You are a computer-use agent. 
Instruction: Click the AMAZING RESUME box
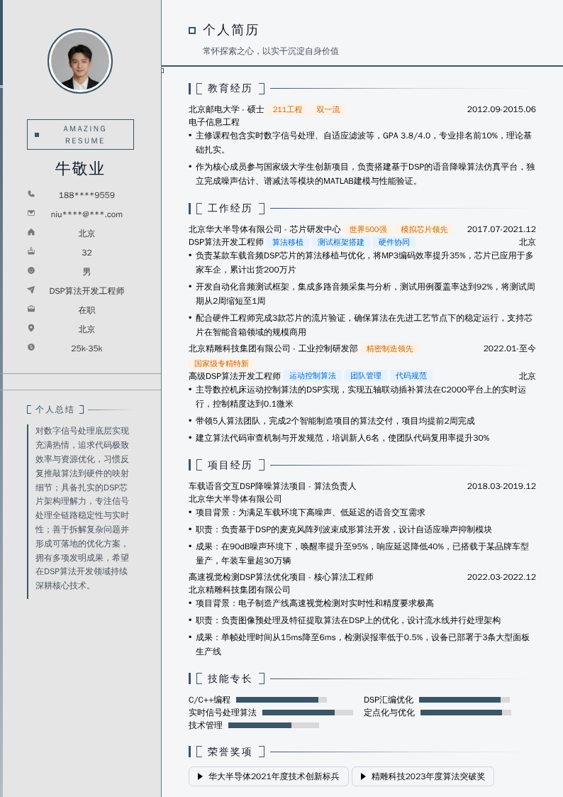pos(80,135)
